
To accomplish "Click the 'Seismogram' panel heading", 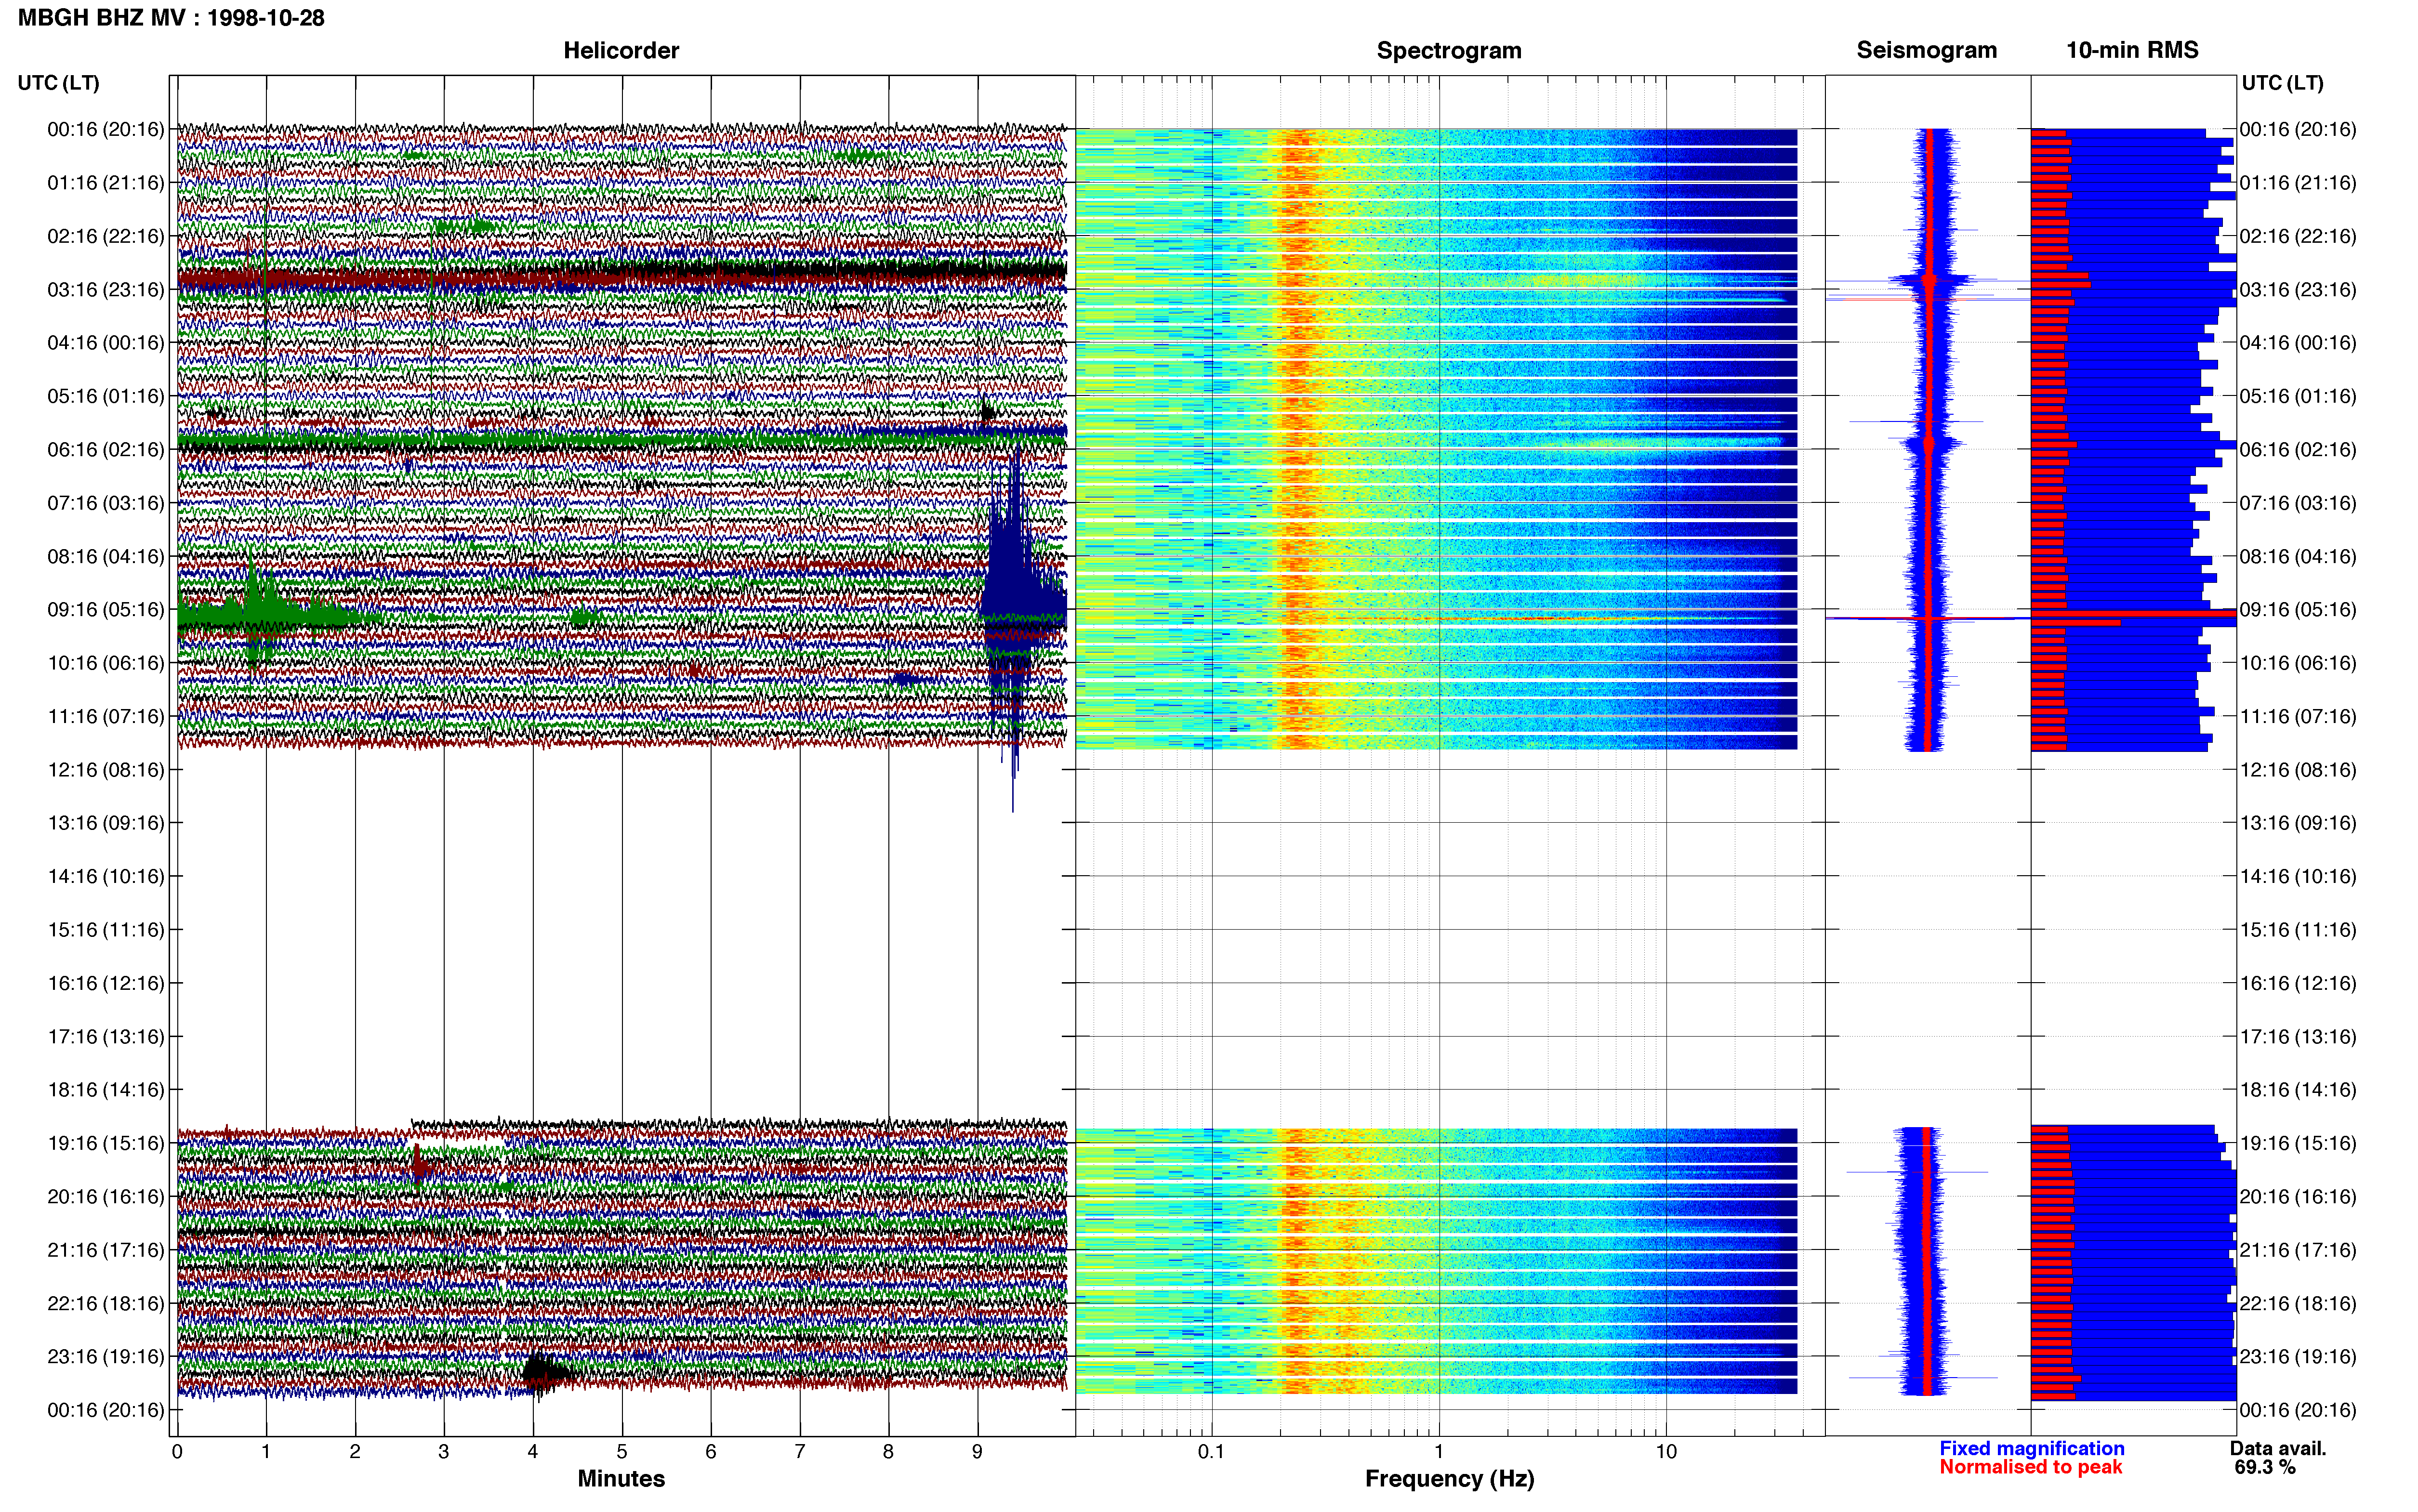I will [1926, 50].
